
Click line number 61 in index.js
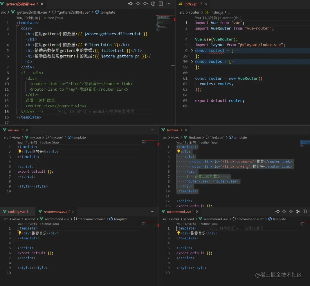(x=185, y=78)
